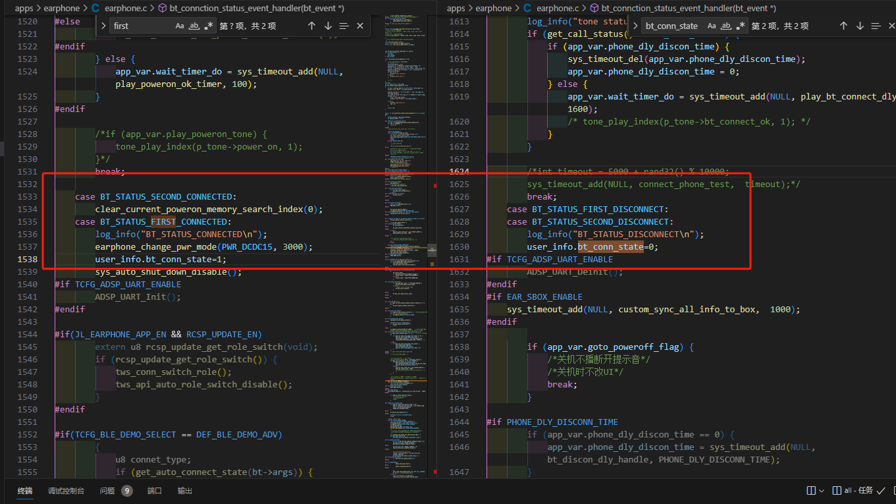
Task: Click the "apps" breadcrumb in the left editor
Action: (24, 8)
